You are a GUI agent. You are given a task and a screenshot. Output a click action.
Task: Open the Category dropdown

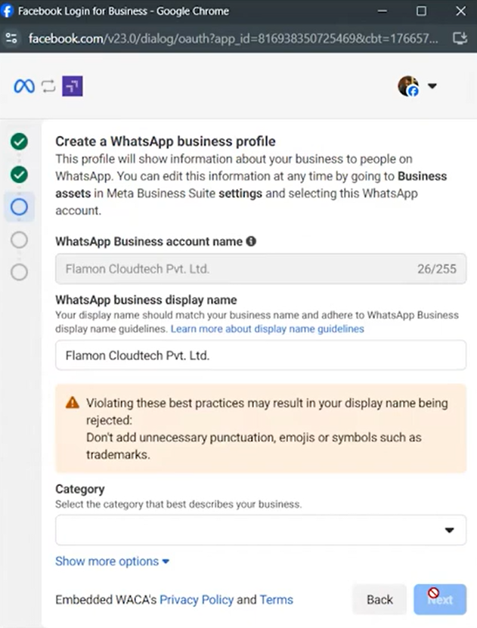261,530
